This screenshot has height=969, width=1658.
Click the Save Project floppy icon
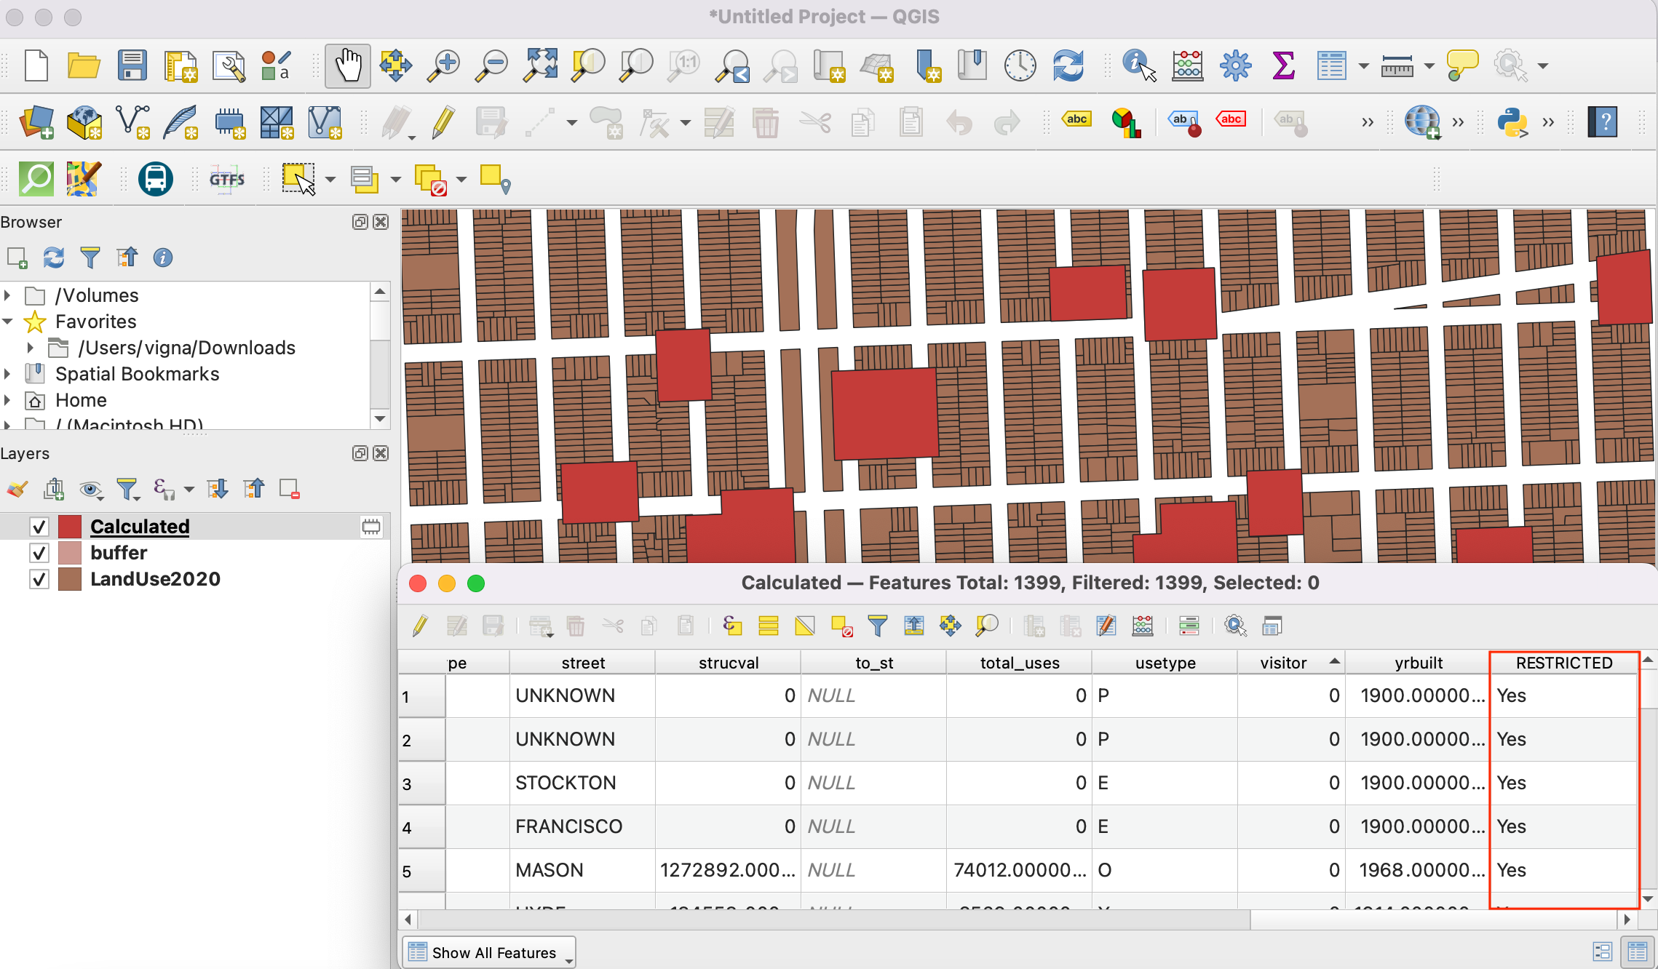click(132, 66)
